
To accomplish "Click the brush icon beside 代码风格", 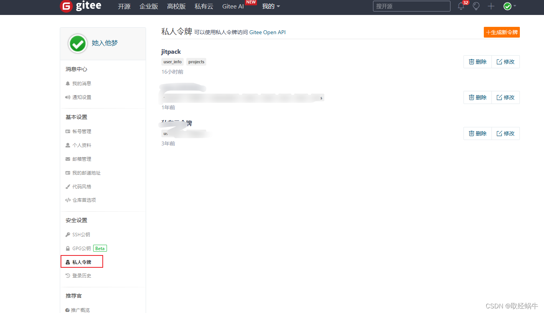I will (x=68, y=186).
